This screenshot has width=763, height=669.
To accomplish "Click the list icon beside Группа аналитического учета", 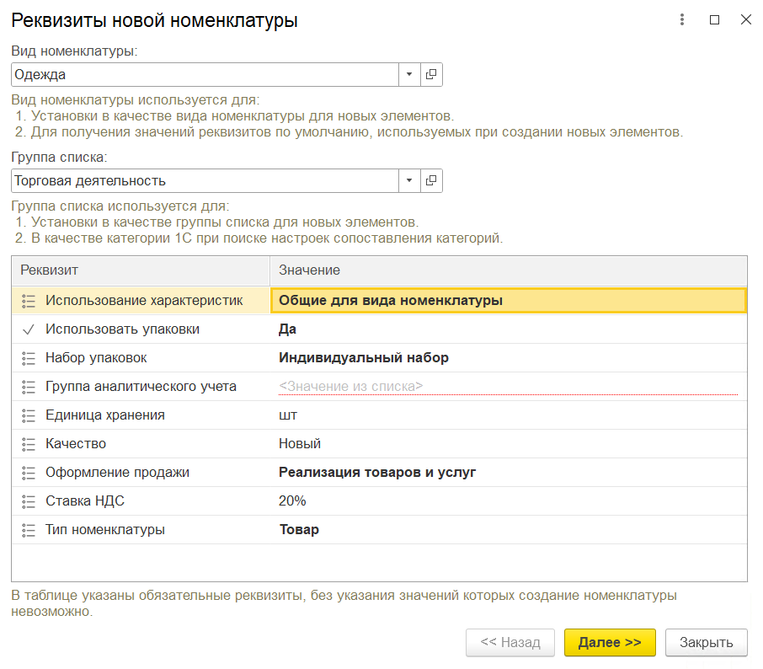I will pyautogui.click(x=29, y=387).
